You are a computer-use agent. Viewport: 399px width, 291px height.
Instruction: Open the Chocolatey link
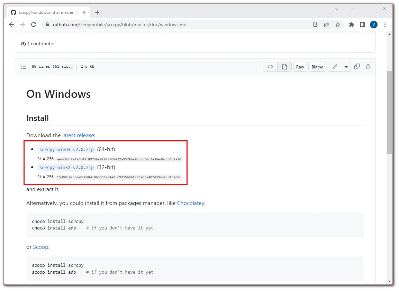click(x=191, y=203)
